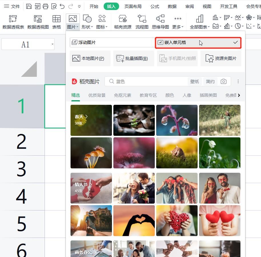Select row header 2
Image resolution: width=261 pixels, height=257 pixels.
[x=22, y=142]
